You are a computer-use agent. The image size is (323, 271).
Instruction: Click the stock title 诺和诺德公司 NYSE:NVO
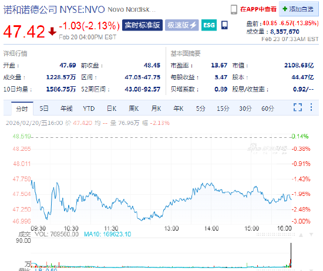[54, 9]
